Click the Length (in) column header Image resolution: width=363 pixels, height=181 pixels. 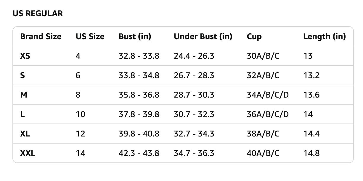coord(324,37)
